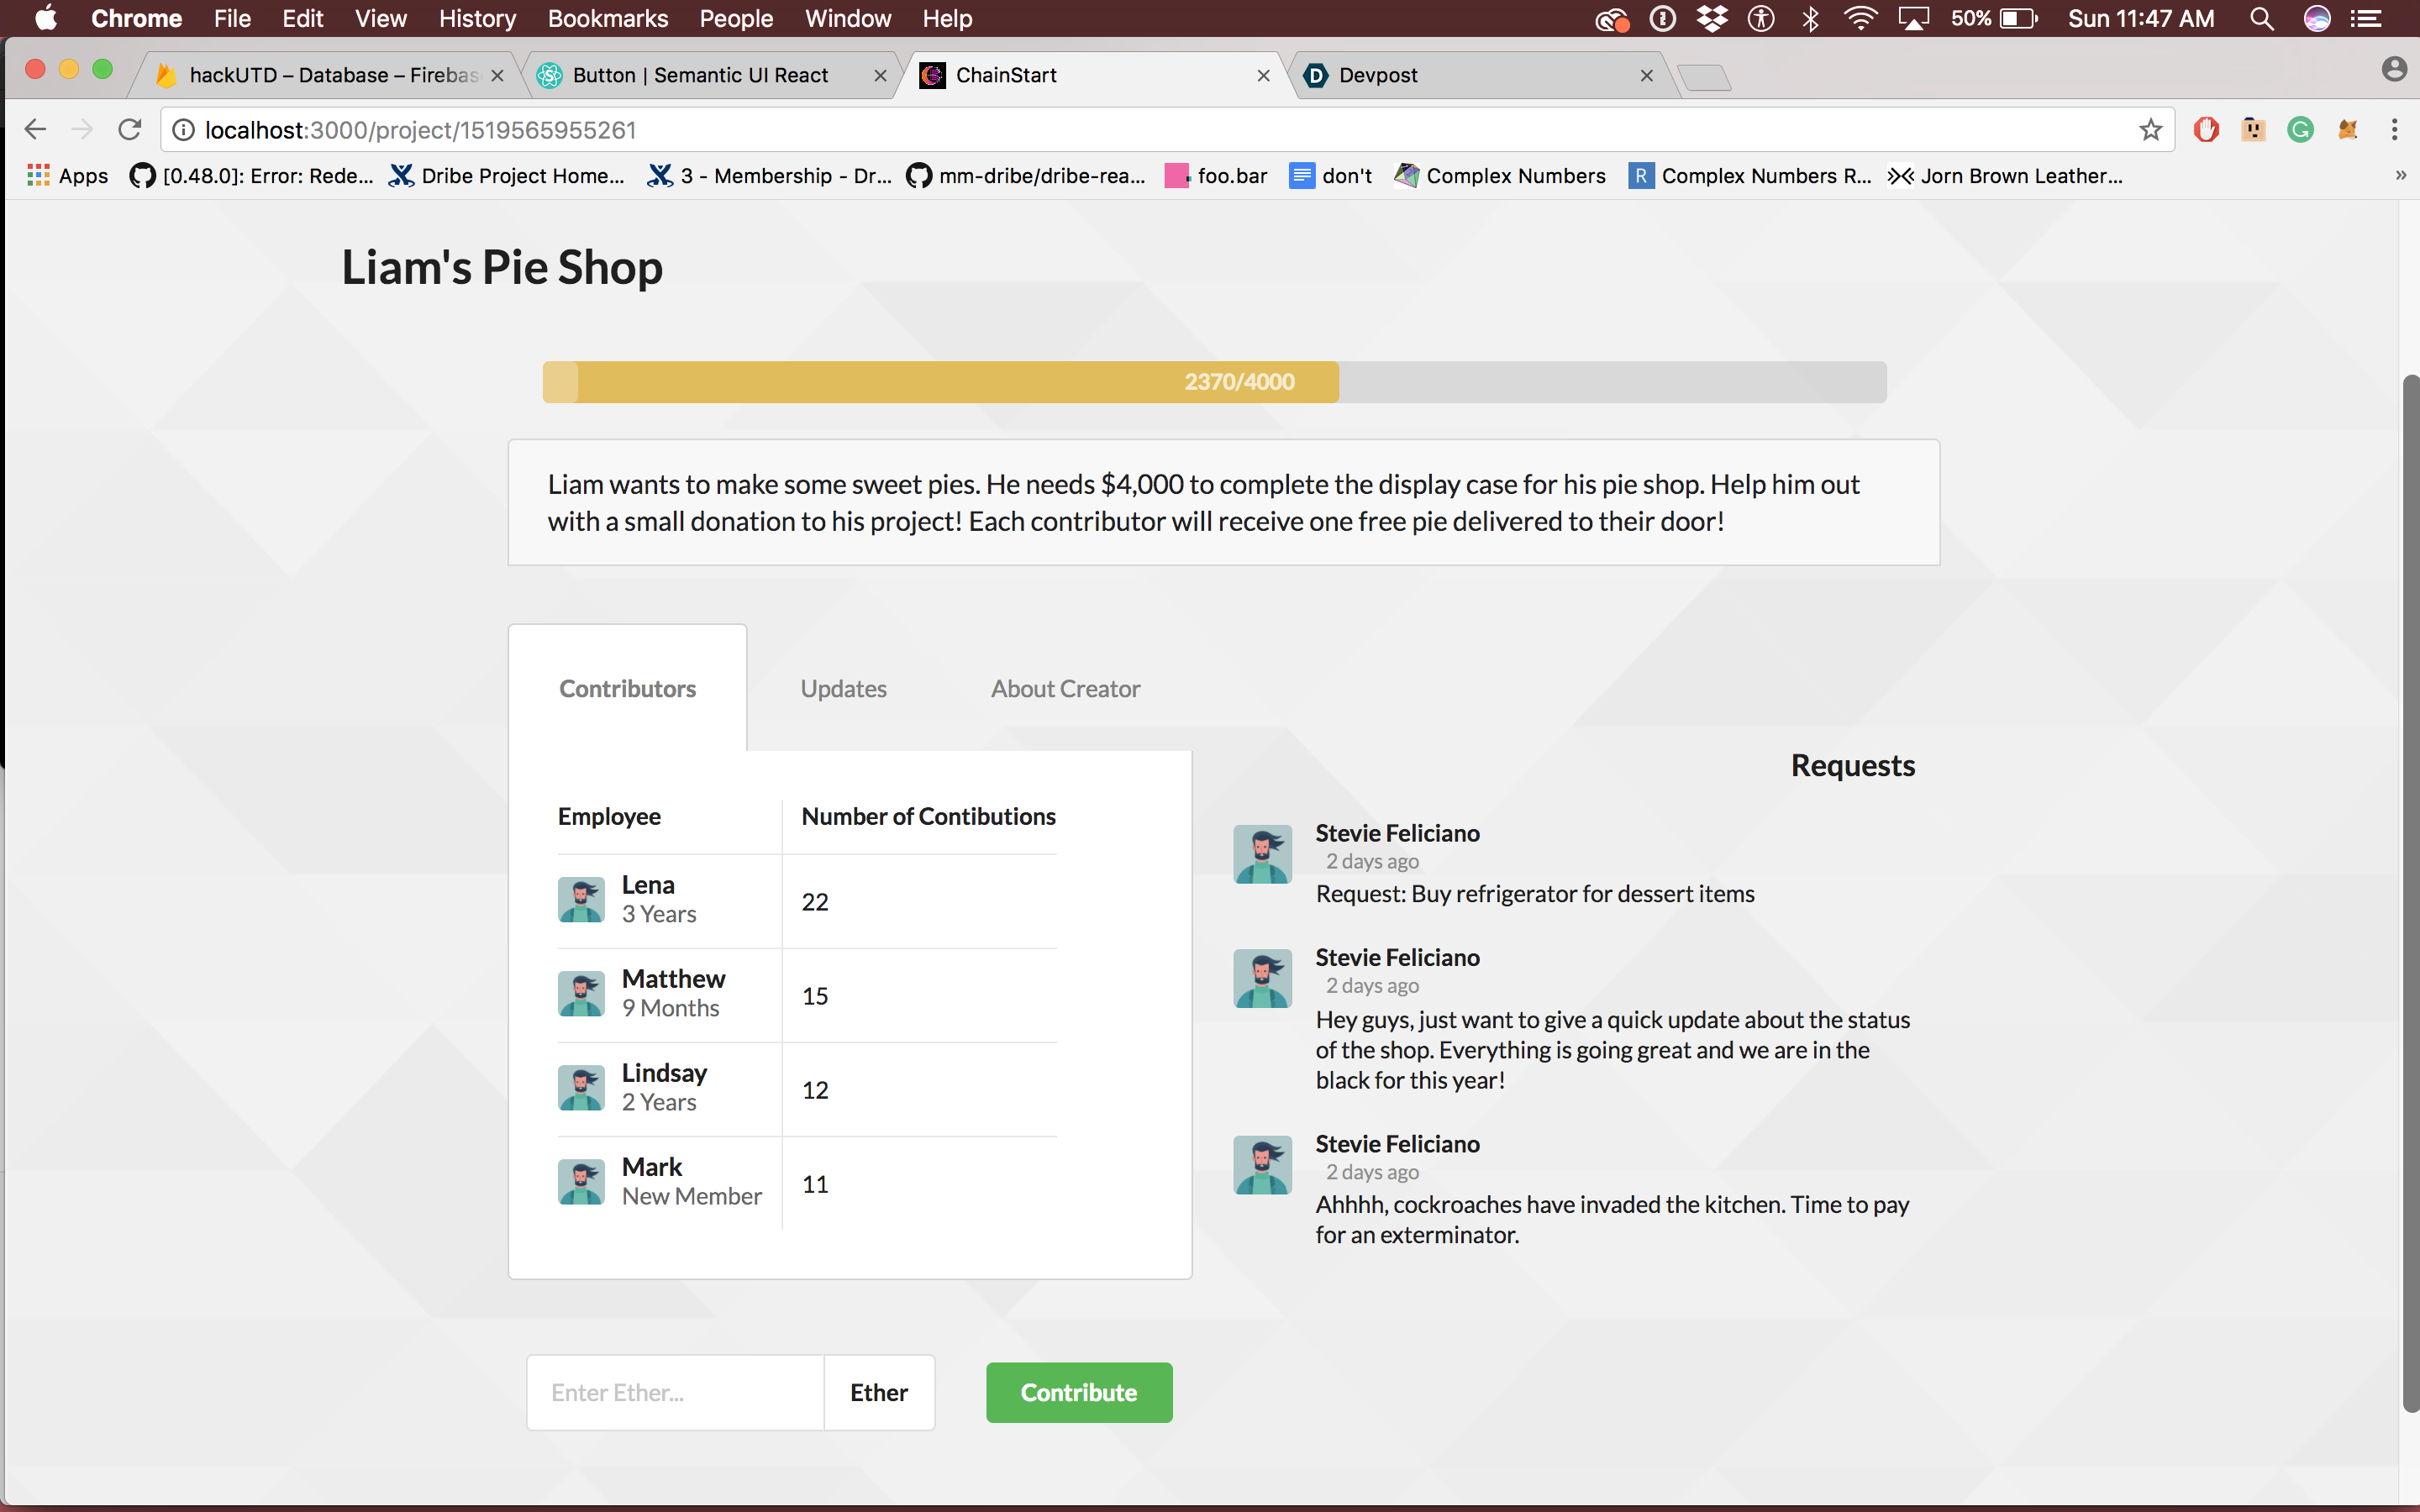Click the green Contribute button
The height and width of the screenshot is (1512, 2420).
point(1078,1392)
